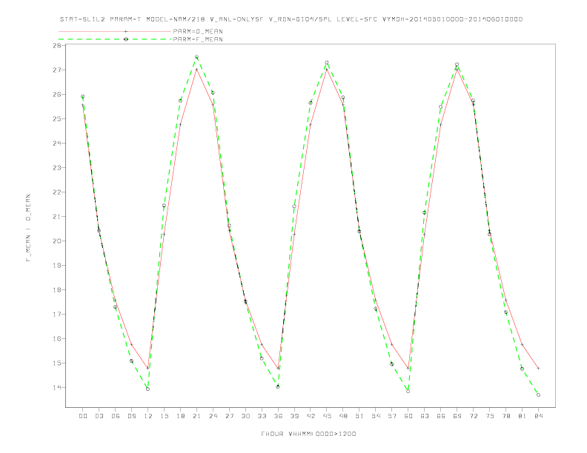Click F_MEAN circle marker at hour 15

164,205
